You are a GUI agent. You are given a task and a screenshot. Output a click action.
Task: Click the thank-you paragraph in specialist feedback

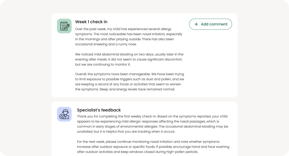(152, 124)
